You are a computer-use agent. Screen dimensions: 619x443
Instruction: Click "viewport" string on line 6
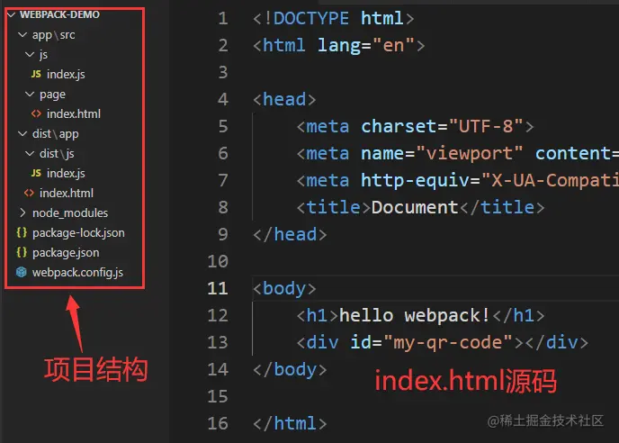pyautogui.click(x=470, y=153)
